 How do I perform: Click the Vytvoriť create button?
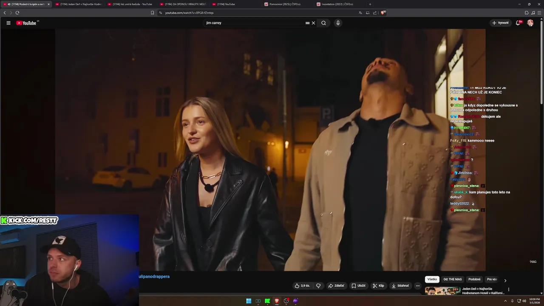501,23
